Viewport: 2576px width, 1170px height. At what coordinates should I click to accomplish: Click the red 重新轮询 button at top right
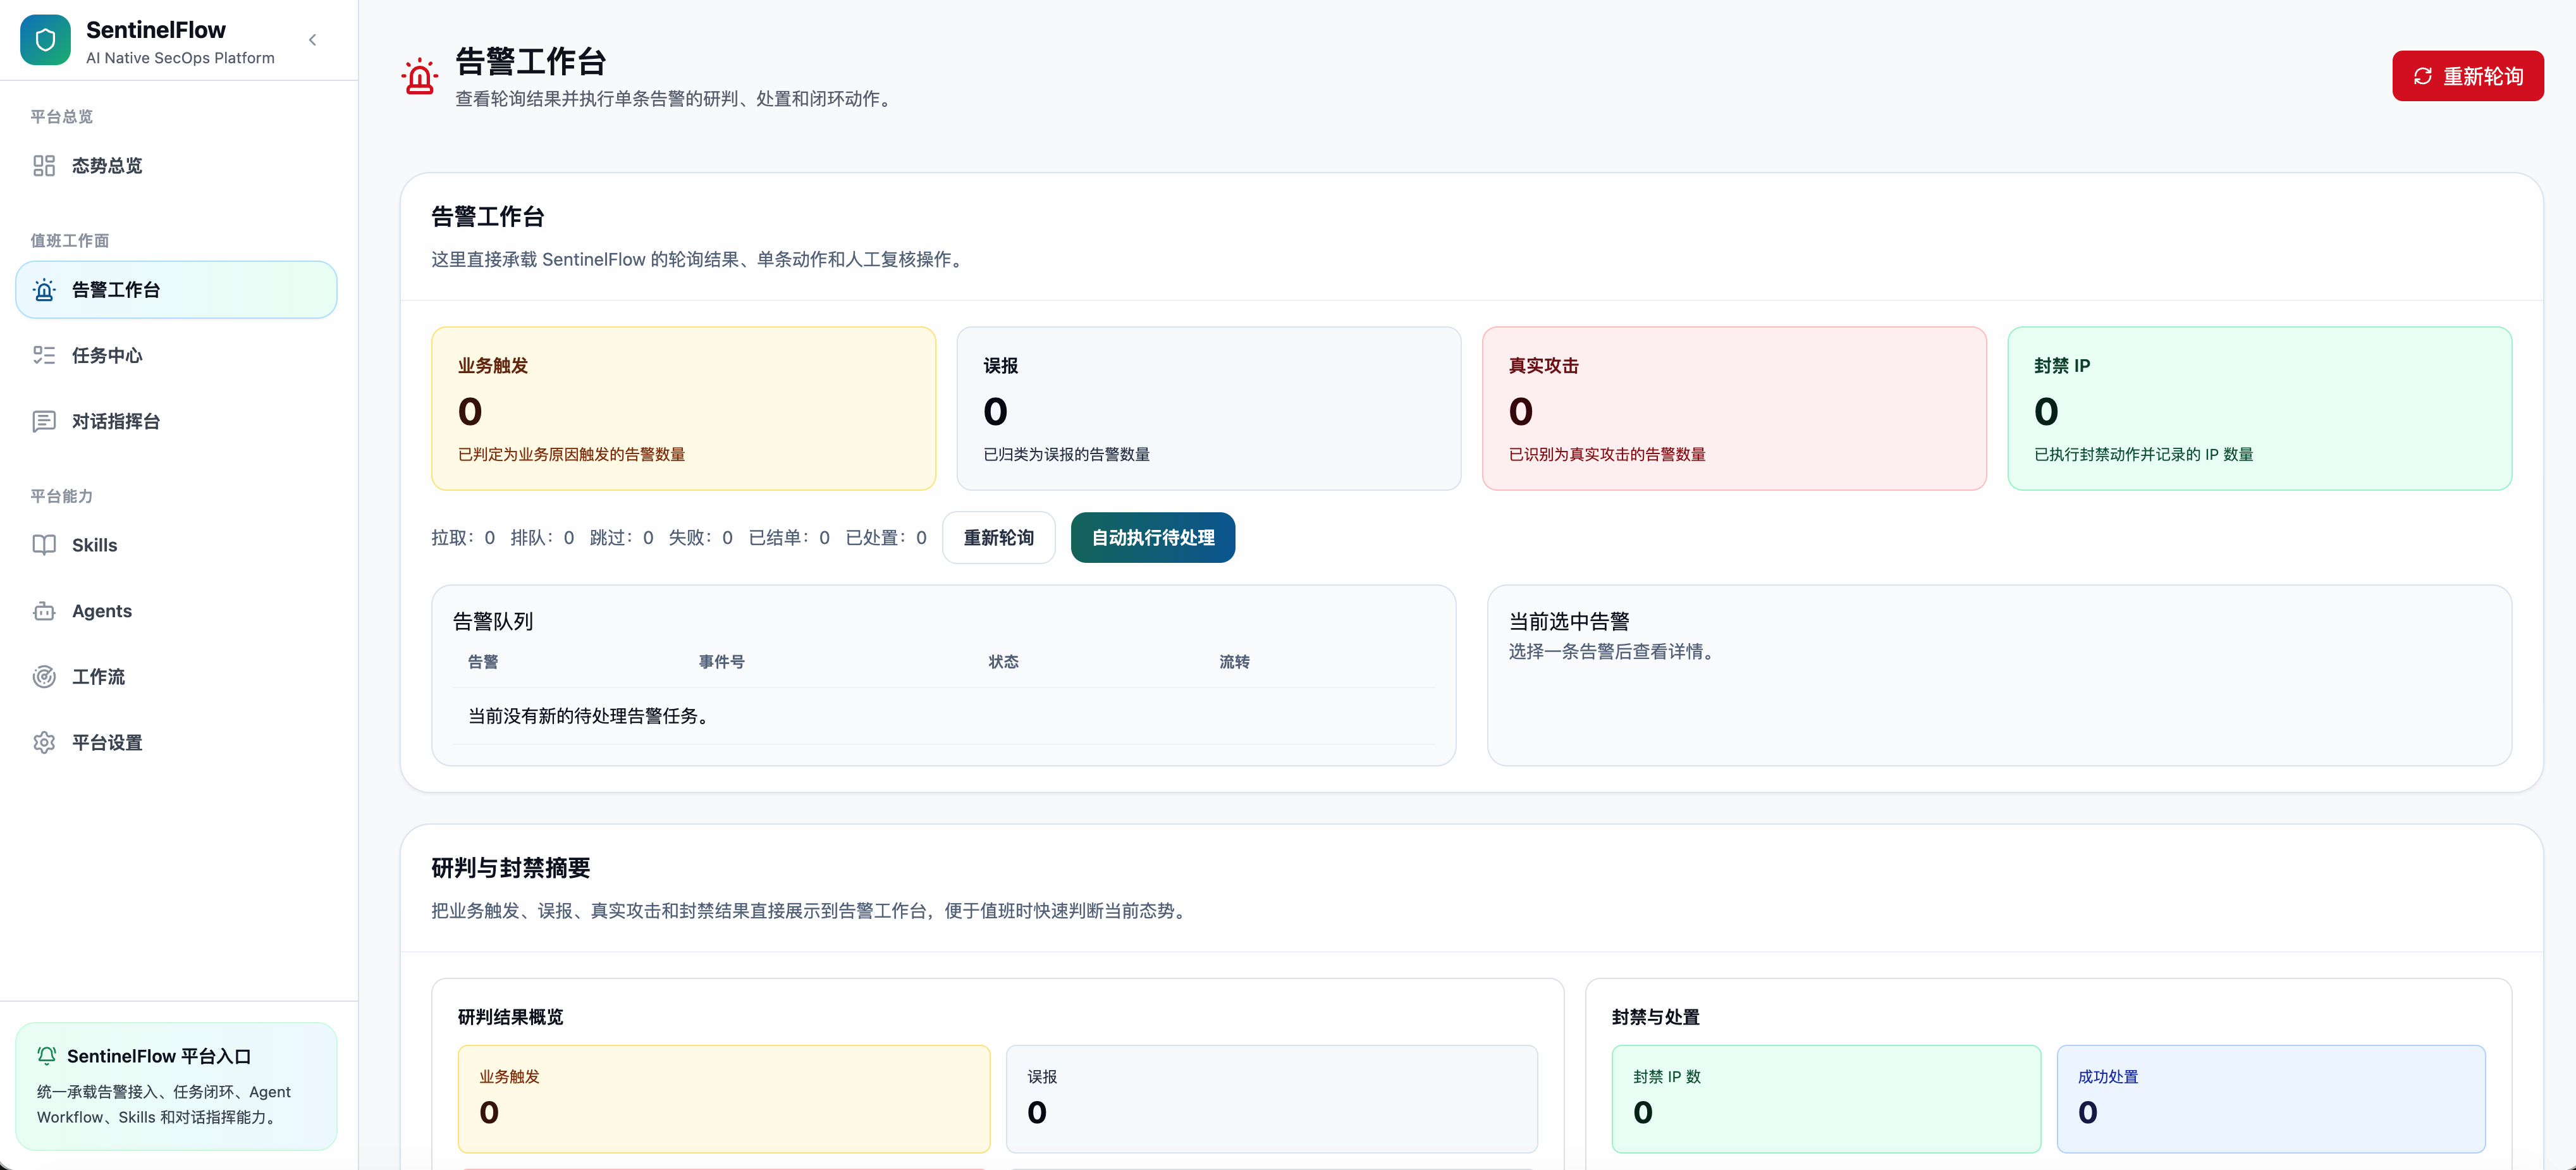coord(2468,76)
